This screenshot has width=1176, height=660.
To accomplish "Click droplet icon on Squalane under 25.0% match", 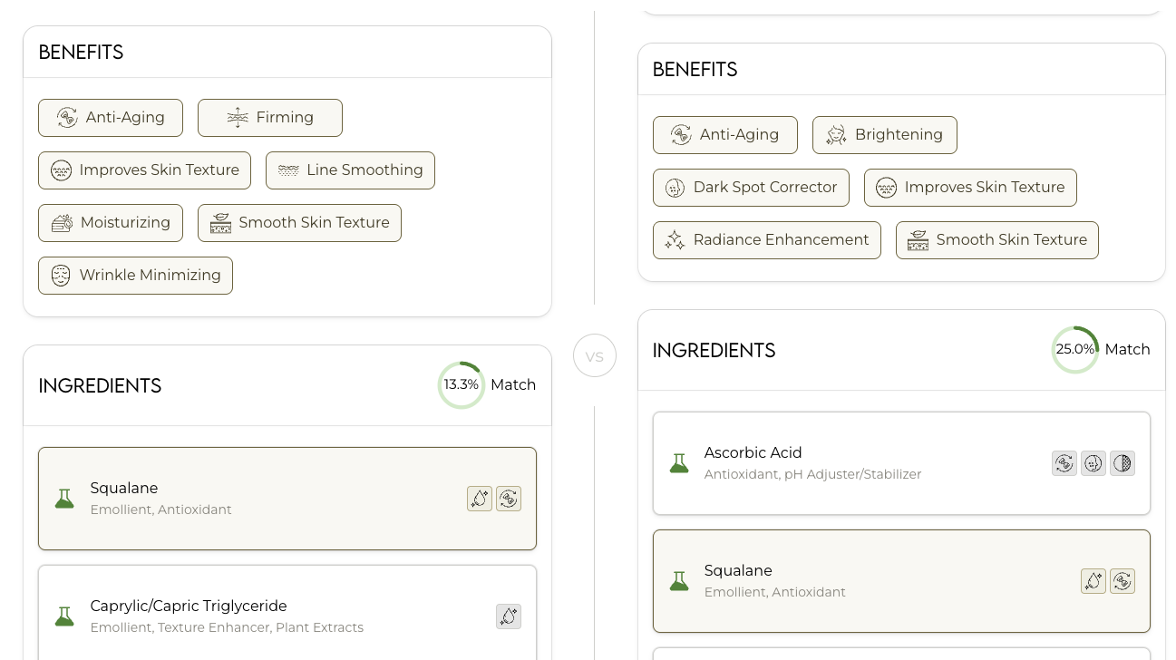I will point(1093,581).
